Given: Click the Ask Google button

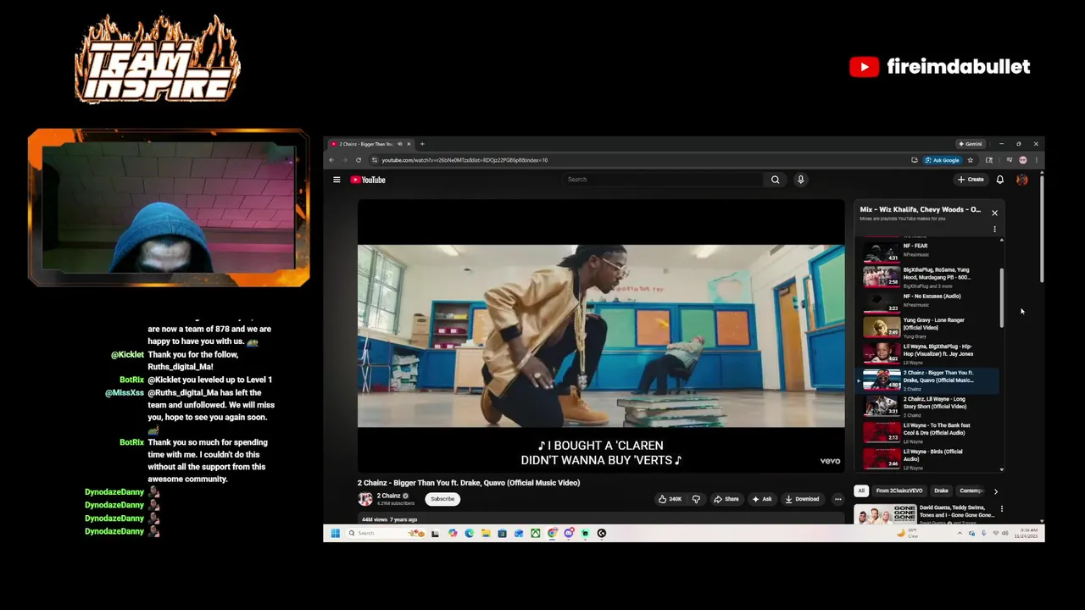Looking at the screenshot, I should click(943, 160).
